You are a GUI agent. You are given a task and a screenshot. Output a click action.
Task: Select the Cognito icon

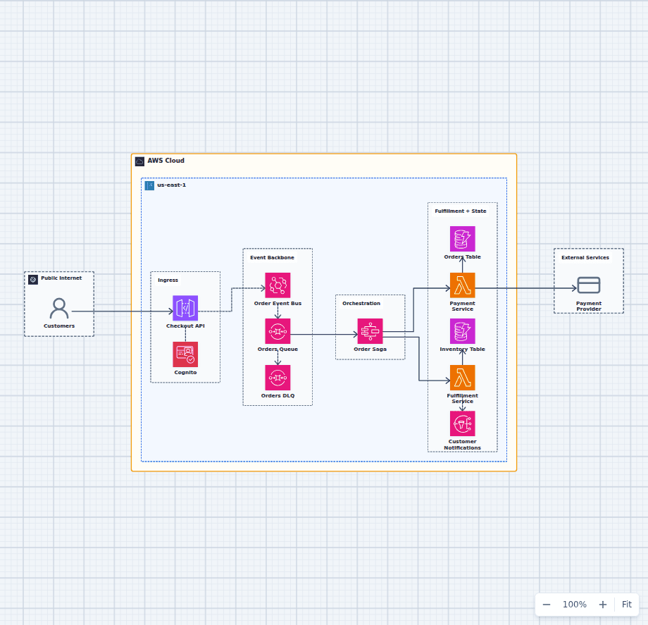point(185,354)
